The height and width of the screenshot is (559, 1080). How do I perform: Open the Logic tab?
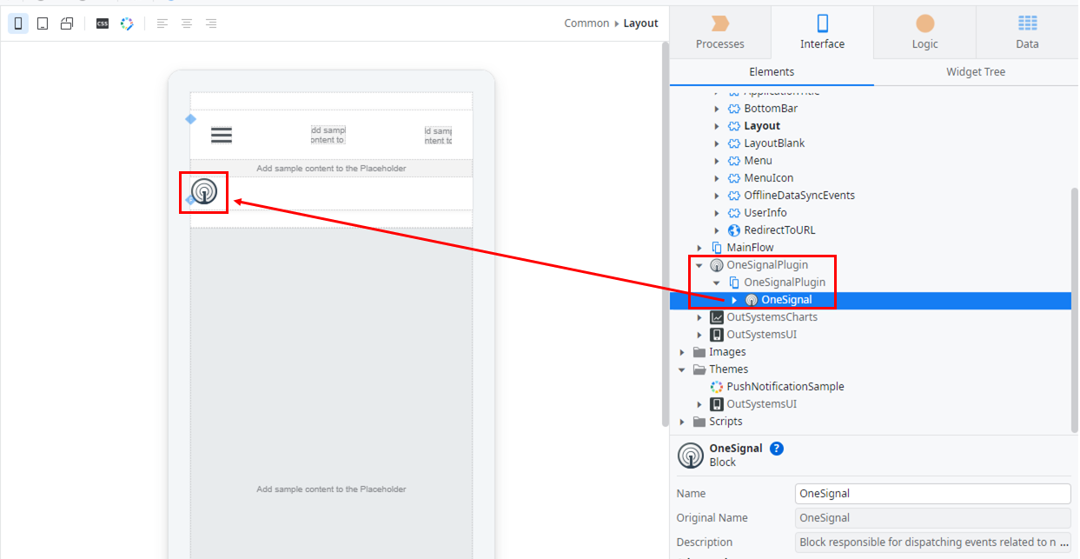(x=924, y=32)
